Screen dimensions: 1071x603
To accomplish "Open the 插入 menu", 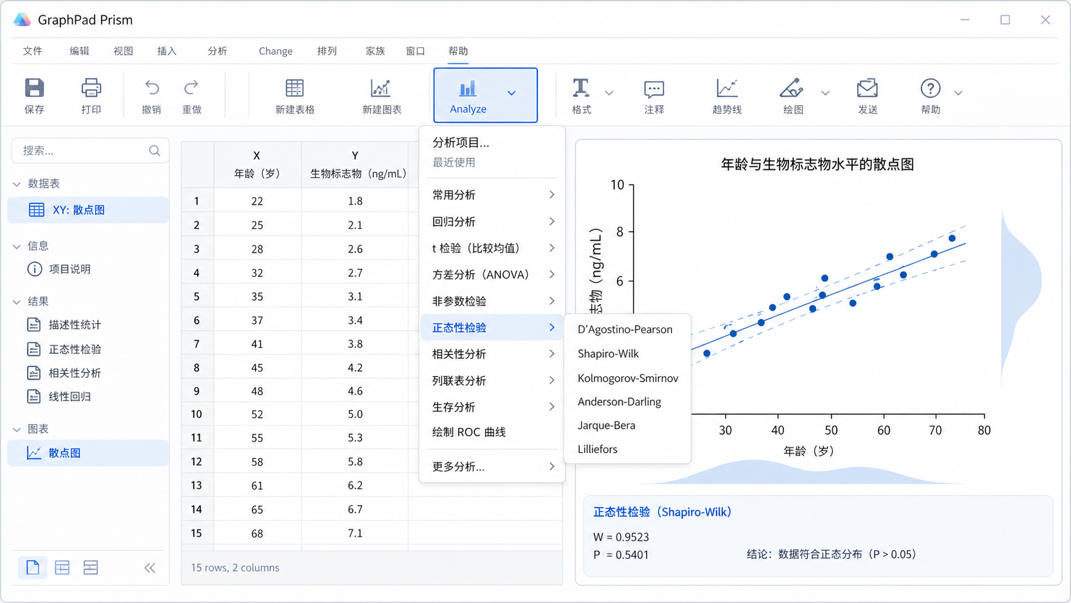I will point(167,51).
